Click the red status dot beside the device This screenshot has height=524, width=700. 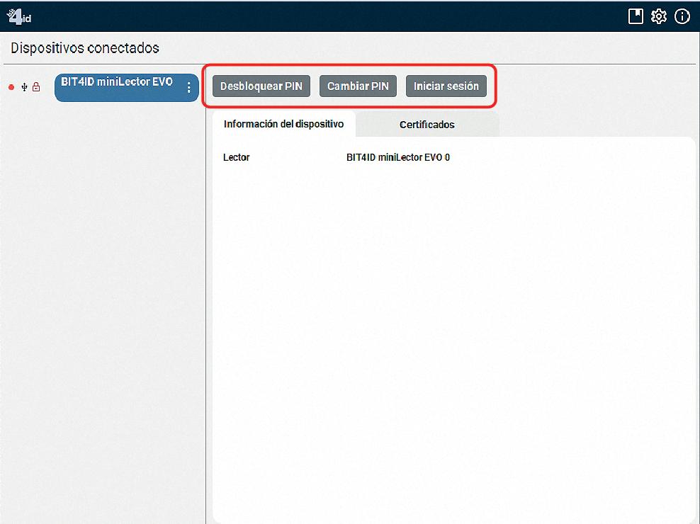point(11,87)
